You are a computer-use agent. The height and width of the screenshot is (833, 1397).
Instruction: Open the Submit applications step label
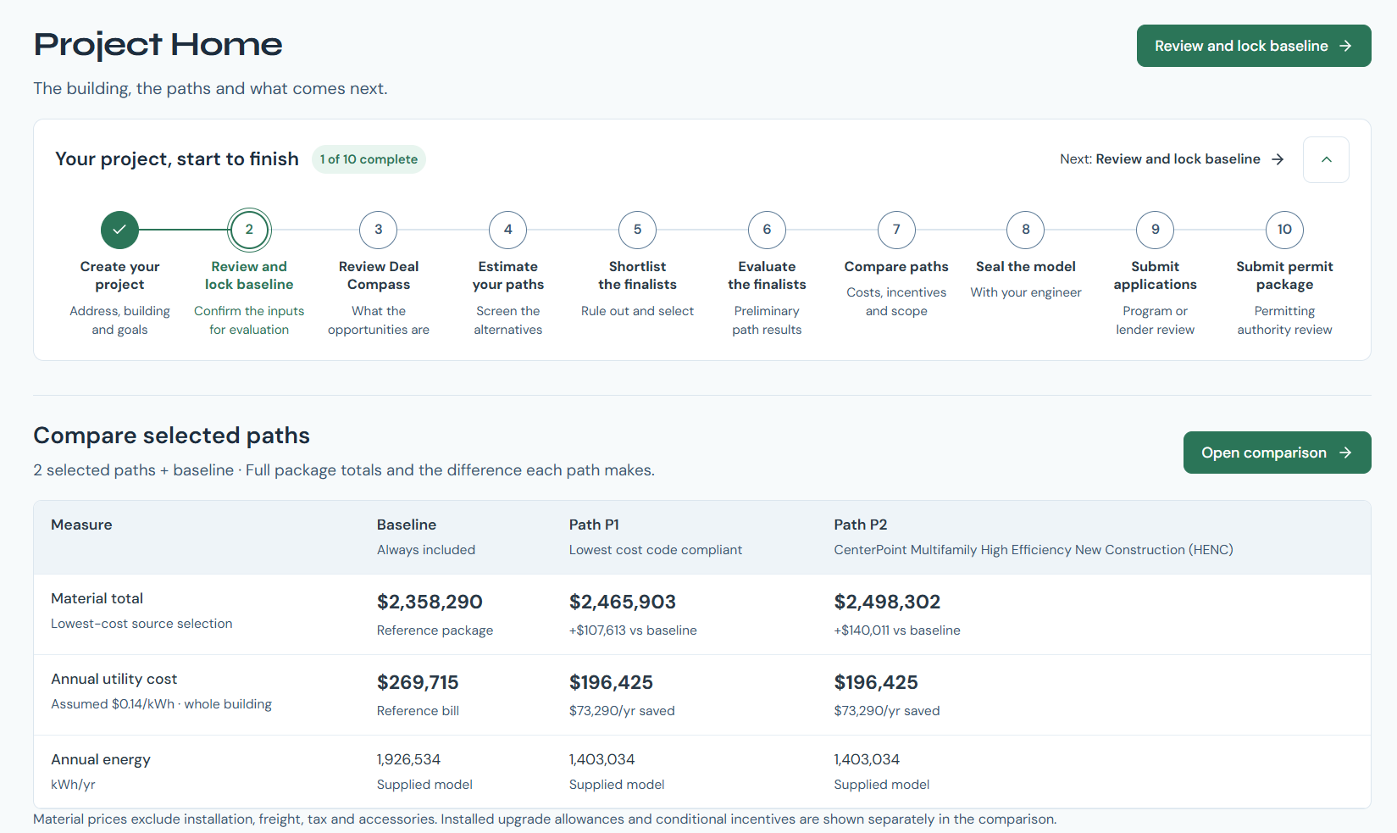pos(1156,275)
